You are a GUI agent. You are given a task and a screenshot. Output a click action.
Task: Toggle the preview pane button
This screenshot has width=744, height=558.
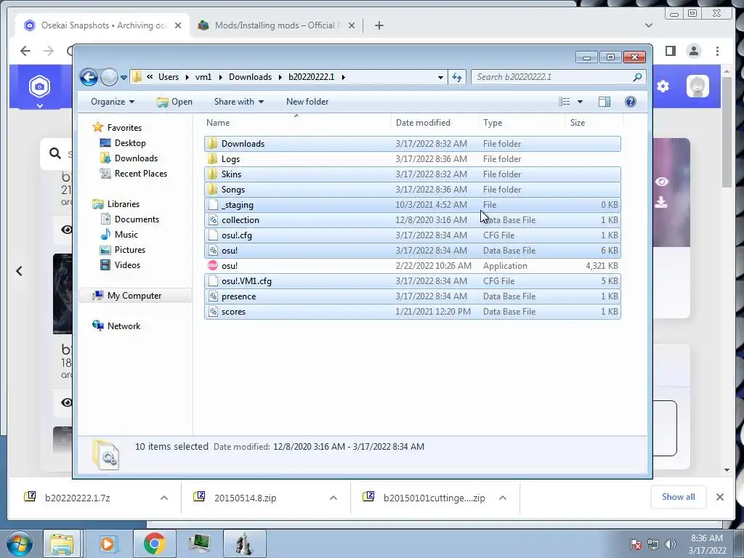(x=604, y=102)
